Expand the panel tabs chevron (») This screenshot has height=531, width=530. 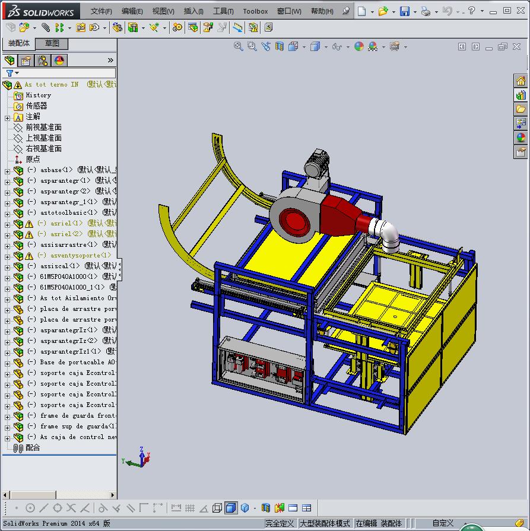tap(110, 61)
